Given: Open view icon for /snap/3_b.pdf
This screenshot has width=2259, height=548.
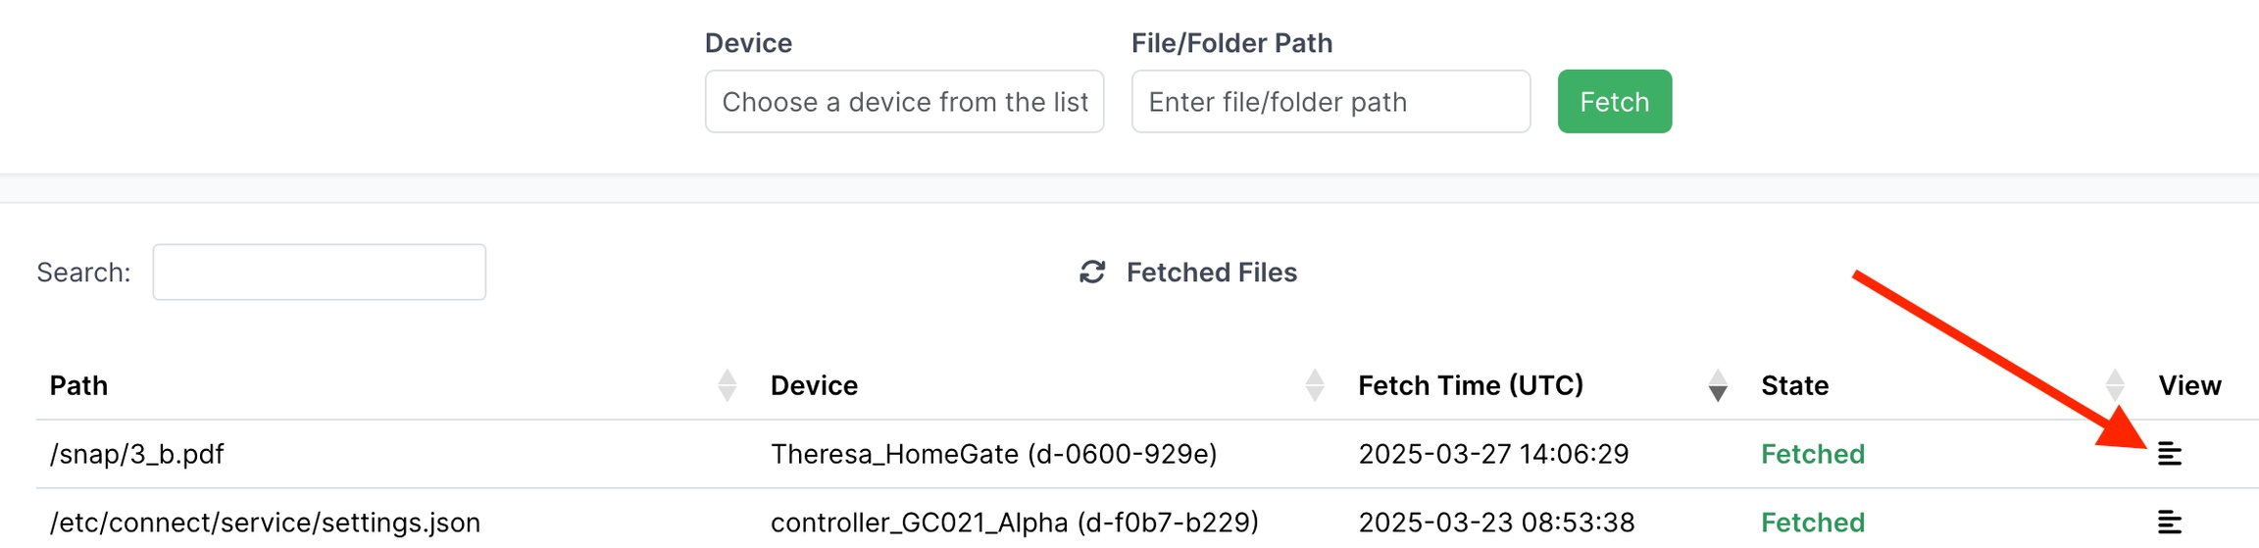Looking at the screenshot, I should click(x=2170, y=454).
